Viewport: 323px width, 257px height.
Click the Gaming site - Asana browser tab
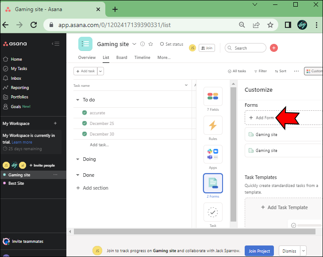point(53,9)
